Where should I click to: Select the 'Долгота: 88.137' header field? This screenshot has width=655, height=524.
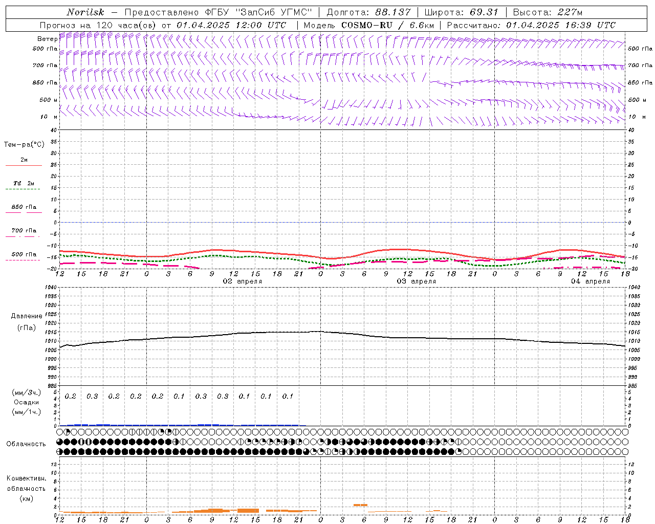pos(368,12)
